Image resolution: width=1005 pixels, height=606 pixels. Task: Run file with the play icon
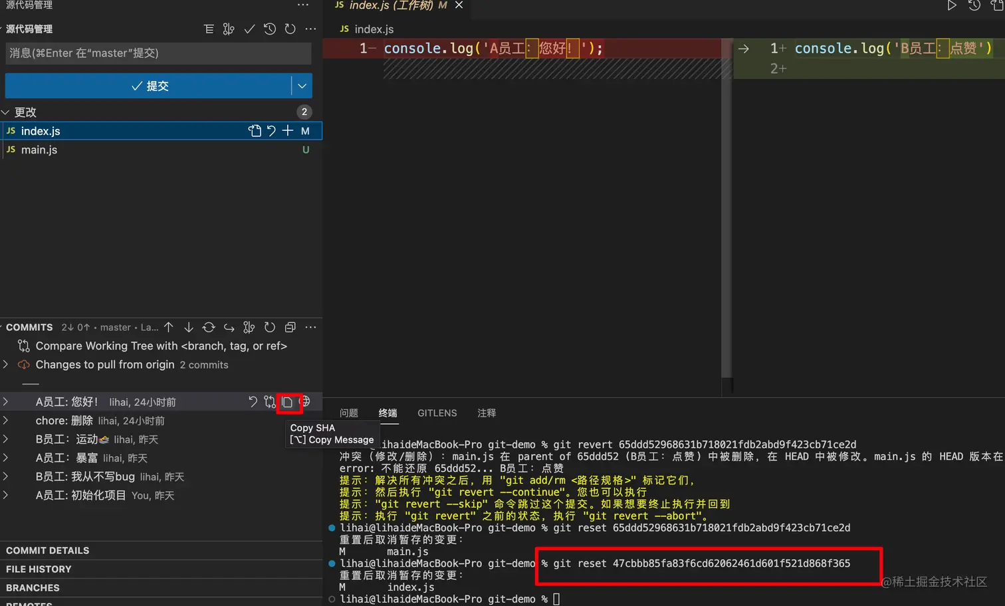952,5
